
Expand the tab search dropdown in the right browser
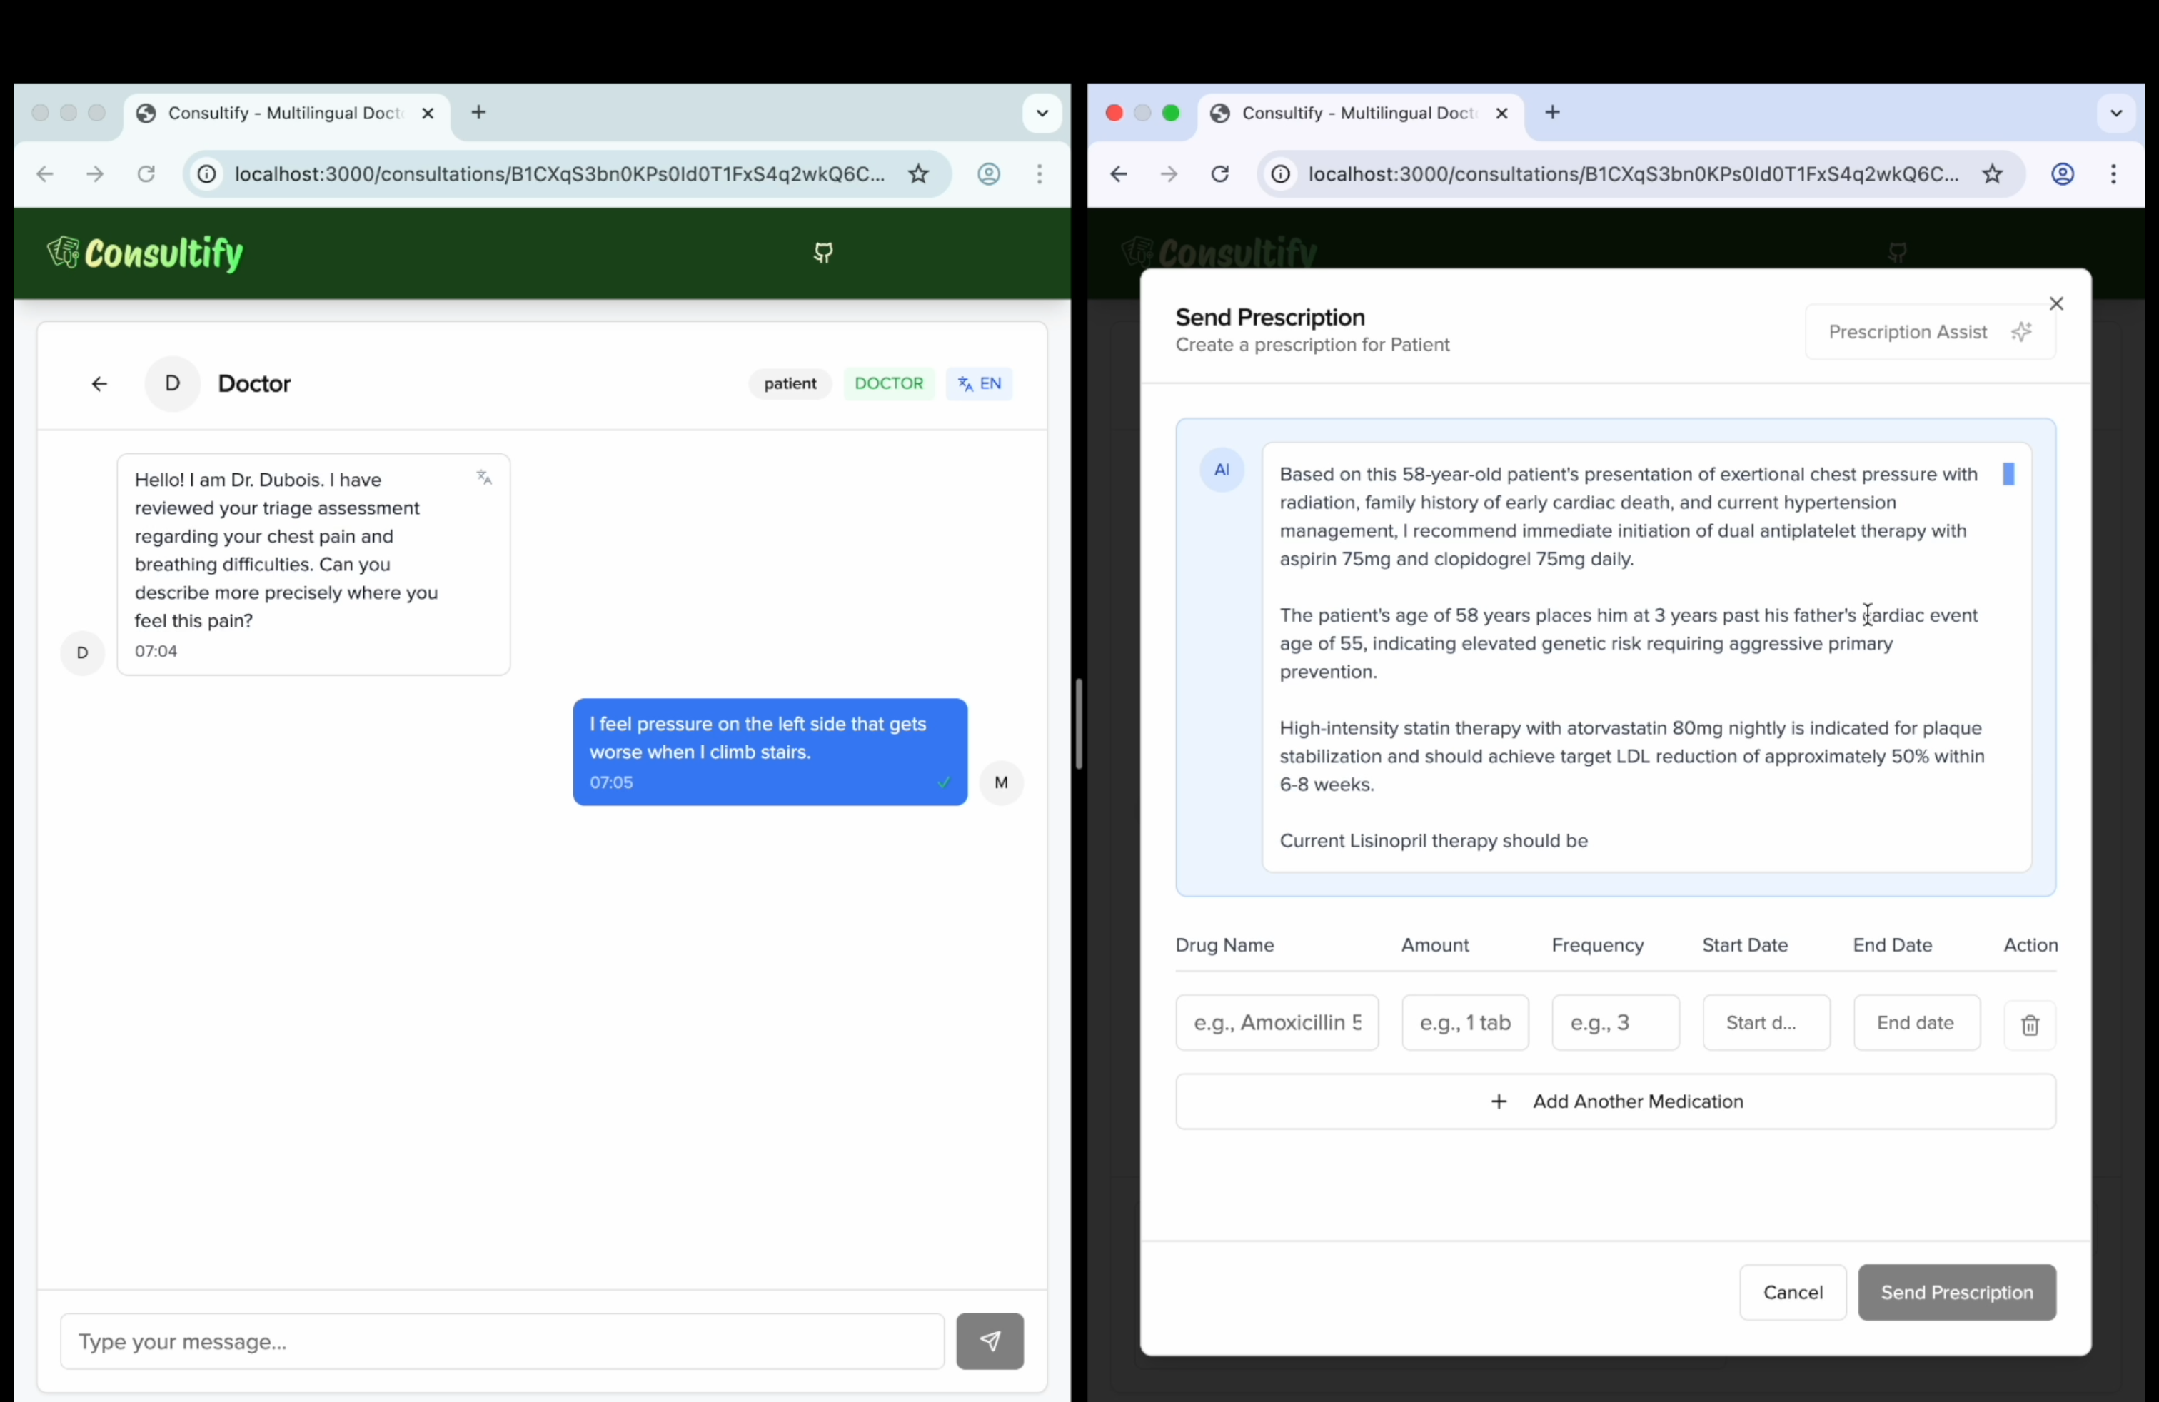click(x=2115, y=114)
